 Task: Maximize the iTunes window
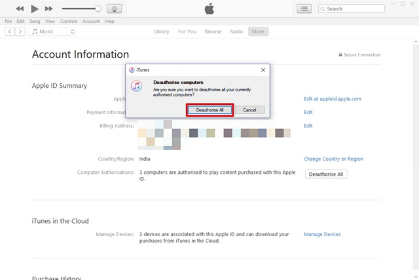403,4
